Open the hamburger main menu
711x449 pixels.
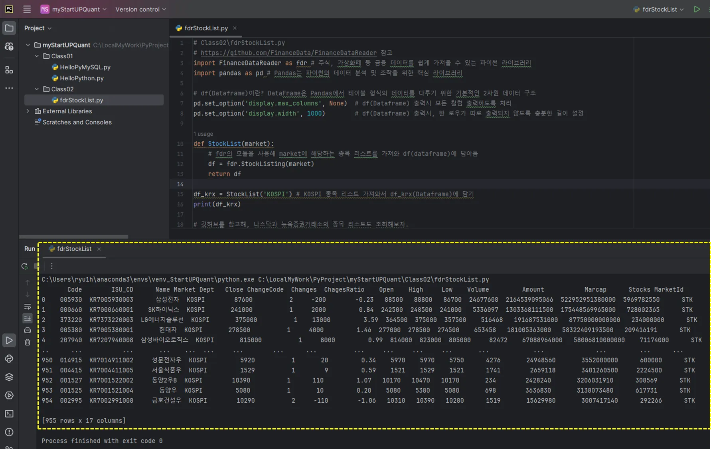click(x=27, y=9)
